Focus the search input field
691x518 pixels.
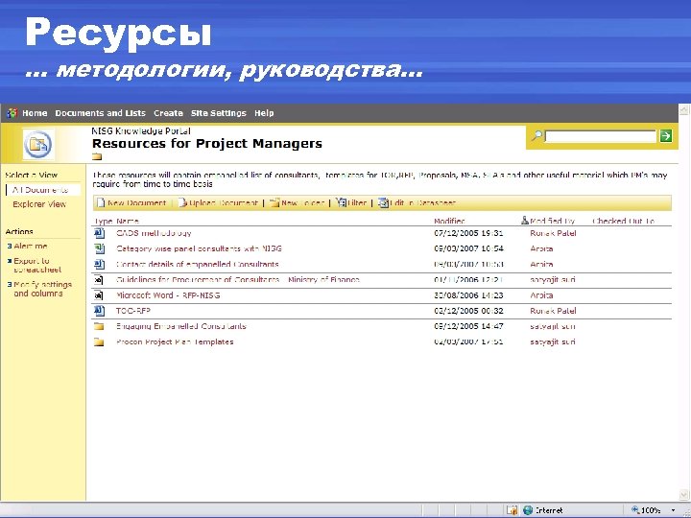pyautogui.click(x=600, y=136)
